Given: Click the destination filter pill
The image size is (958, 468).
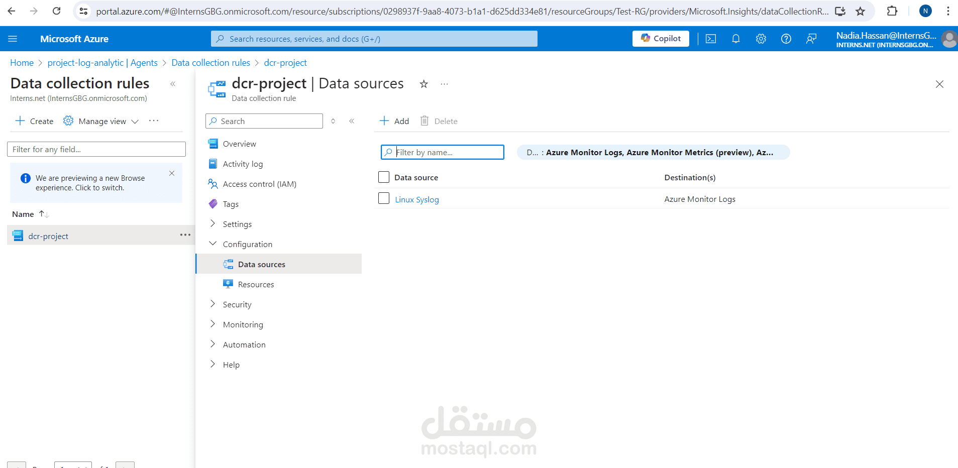Looking at the screenshot, I should (x=653, y=152).
